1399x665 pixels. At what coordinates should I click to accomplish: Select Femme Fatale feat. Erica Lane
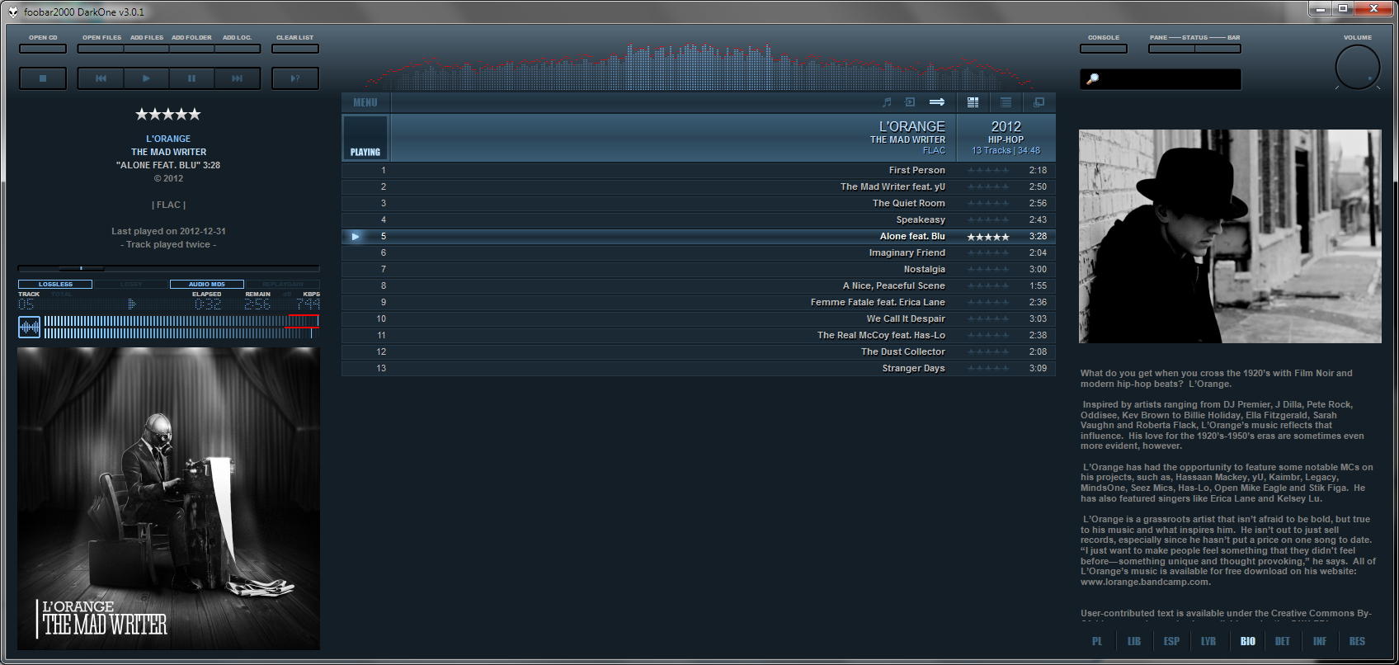[699, 302]
